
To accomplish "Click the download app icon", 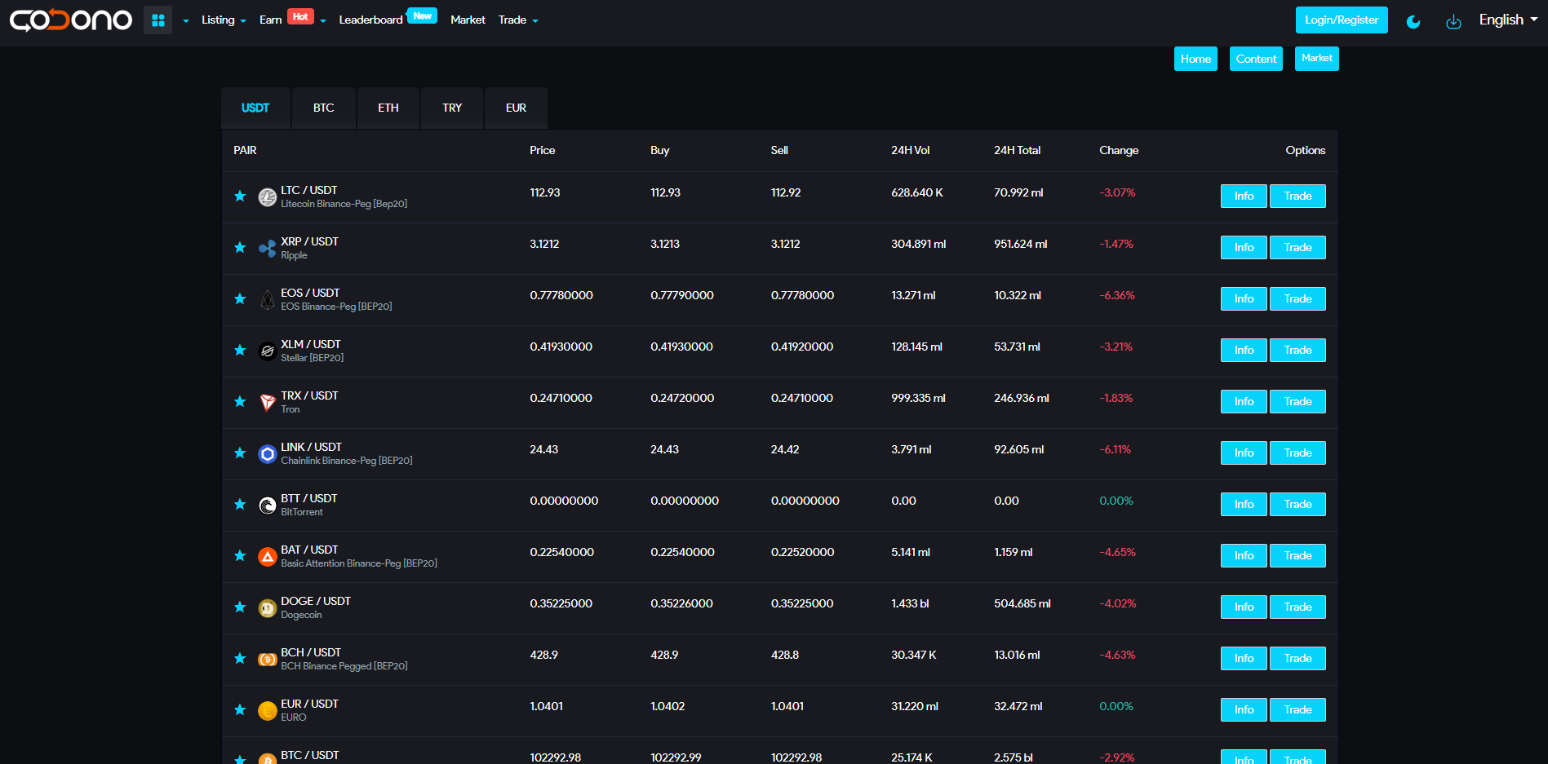I will click(1453, 21).
